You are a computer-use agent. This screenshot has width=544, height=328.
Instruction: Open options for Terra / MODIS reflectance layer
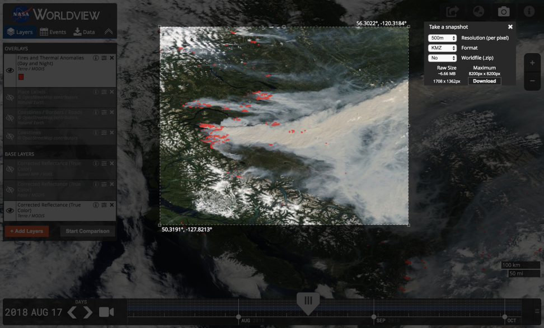[x=104, y=205]
